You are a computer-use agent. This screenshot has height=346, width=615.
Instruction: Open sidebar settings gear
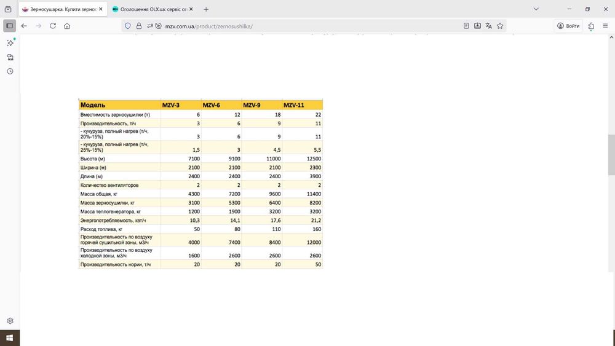[10, 321]
